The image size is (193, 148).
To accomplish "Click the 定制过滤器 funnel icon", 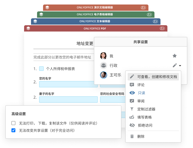I will pos(132,109).
